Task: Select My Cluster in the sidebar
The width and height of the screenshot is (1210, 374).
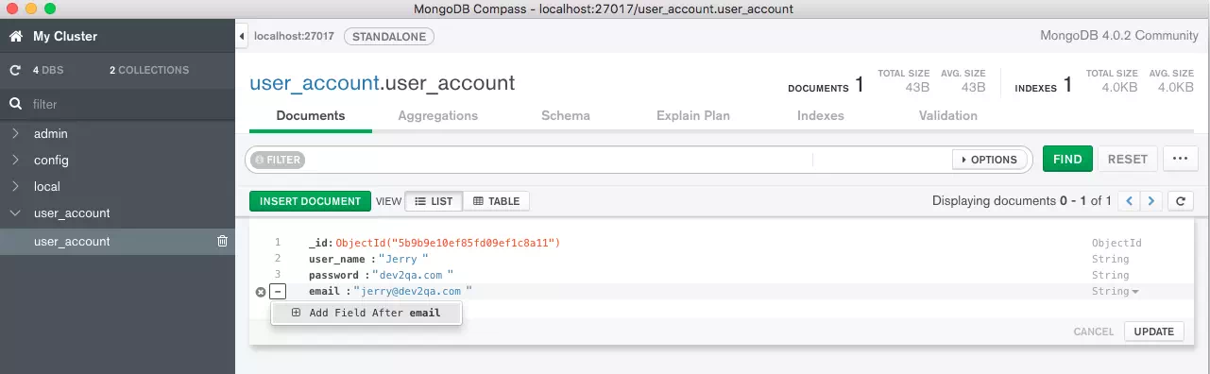Action: pyautogui.click(x=65, y=37)
